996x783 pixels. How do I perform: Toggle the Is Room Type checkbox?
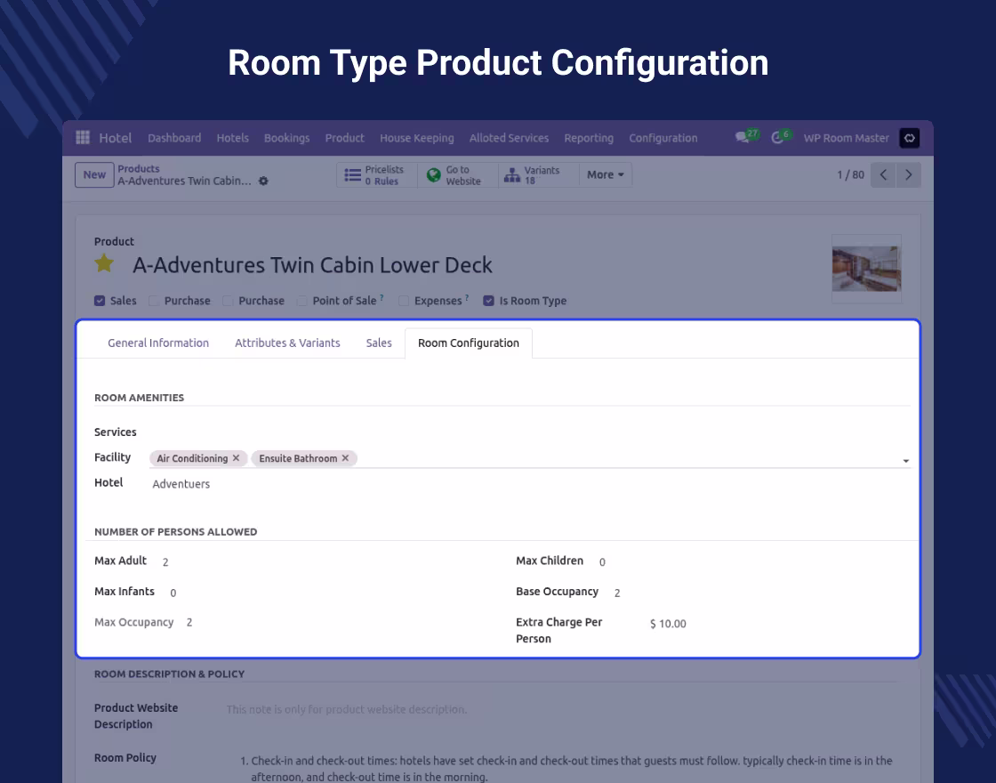488,301
